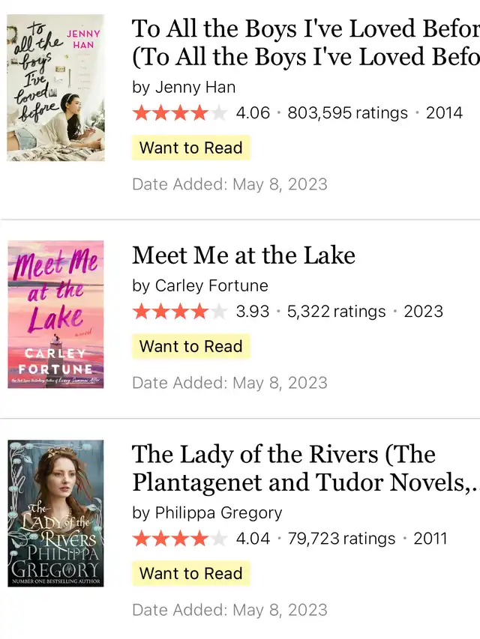Select The Lady of the Rivers title

(305, 468)
